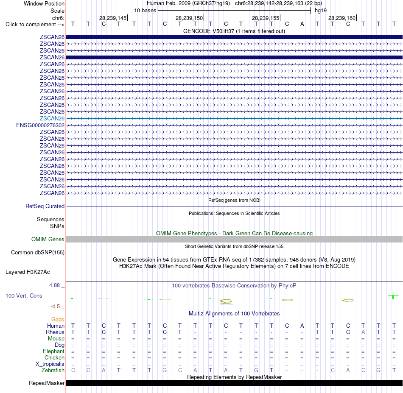The image size is (403, 393).
Task: Click the 'OMIM Gene Phenotypes' green track title
Action: 234,233
